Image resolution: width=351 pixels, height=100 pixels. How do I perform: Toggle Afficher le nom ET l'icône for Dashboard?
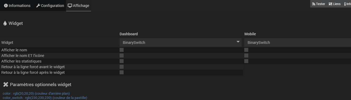click(121, 55)
